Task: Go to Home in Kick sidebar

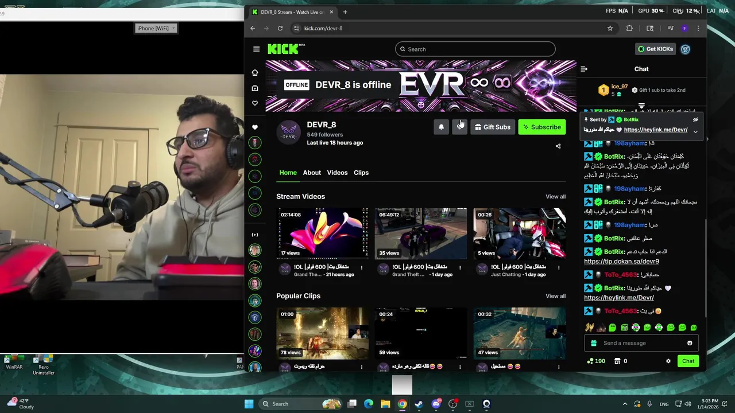Action: click(x=255, y=73)
